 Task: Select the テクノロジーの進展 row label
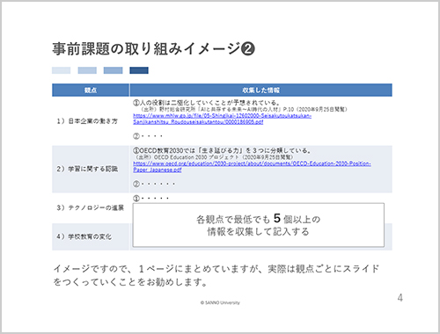[90, 207]
